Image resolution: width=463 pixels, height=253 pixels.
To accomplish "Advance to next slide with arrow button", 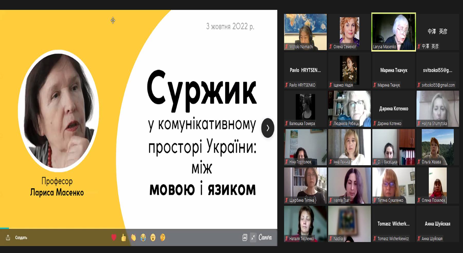I will tap(268, 128).
